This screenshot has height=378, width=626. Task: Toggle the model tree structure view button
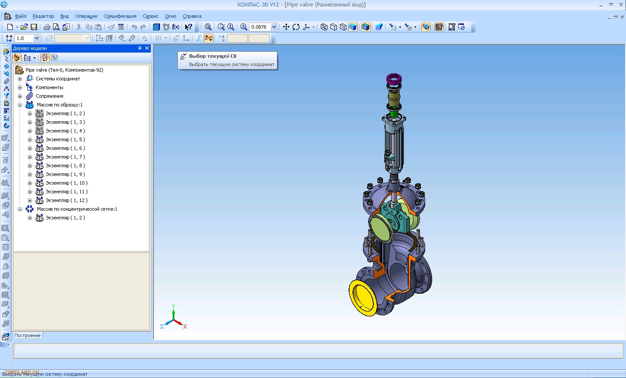coord(17,58)
